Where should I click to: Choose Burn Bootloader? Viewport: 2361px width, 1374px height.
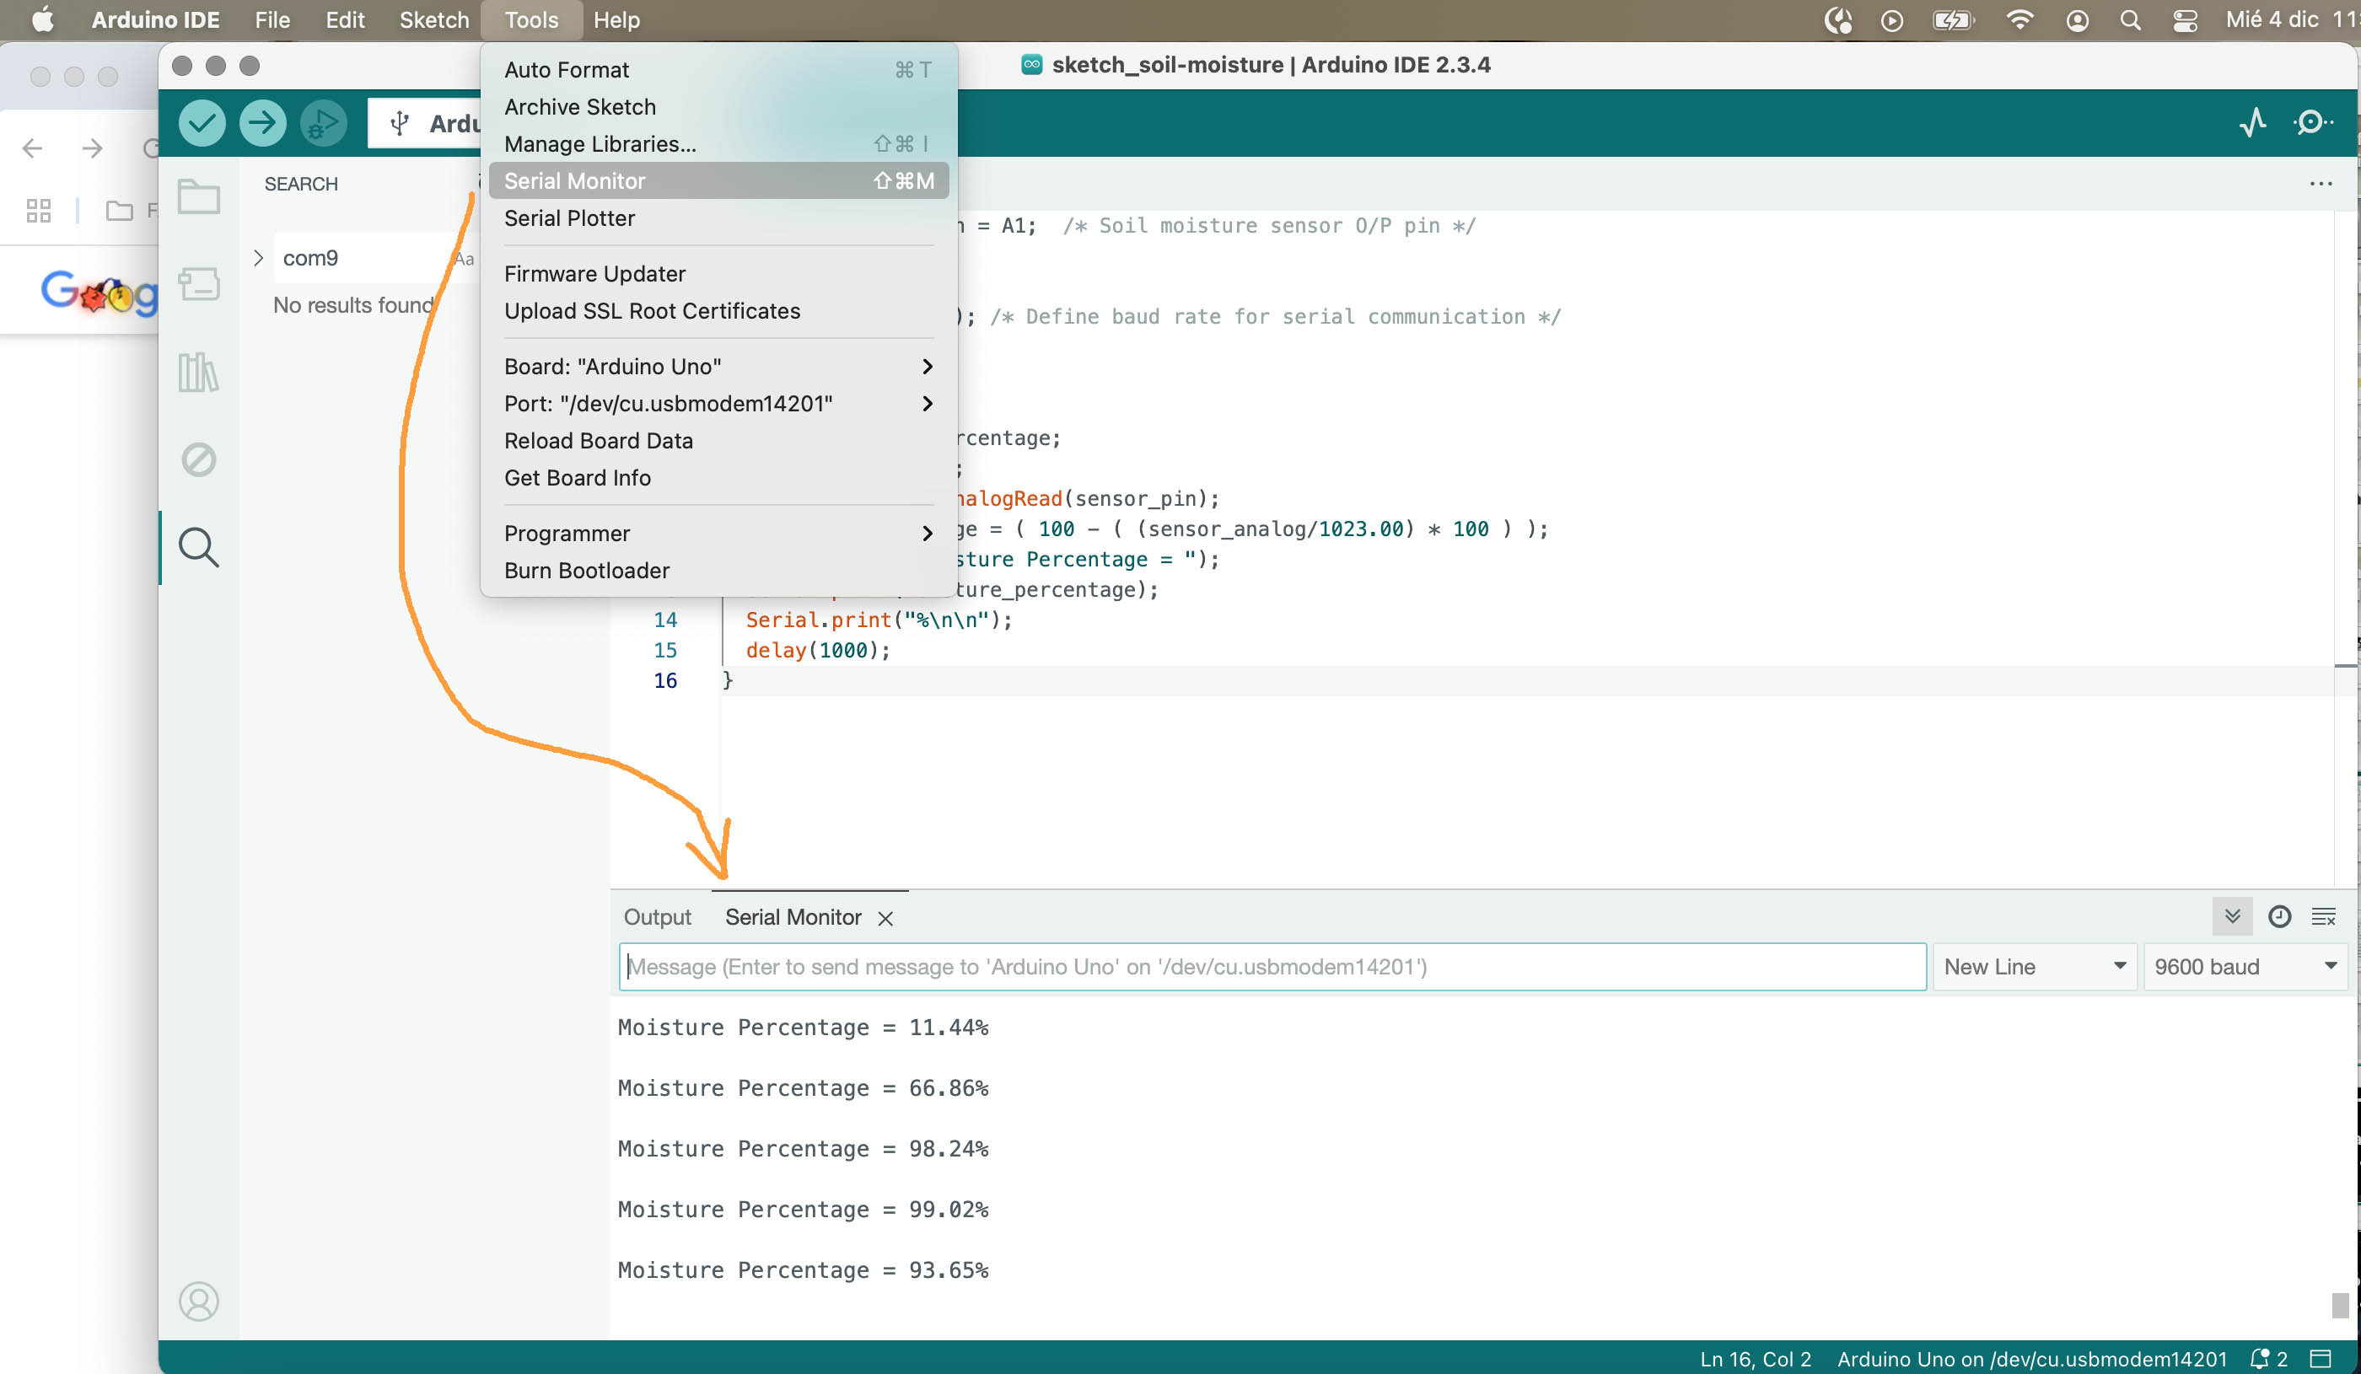[x=718, y=571]
